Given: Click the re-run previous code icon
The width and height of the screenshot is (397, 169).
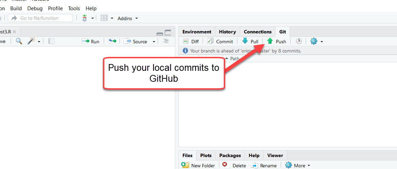Looking at the screenshot, I should click(x=113, y=41).
